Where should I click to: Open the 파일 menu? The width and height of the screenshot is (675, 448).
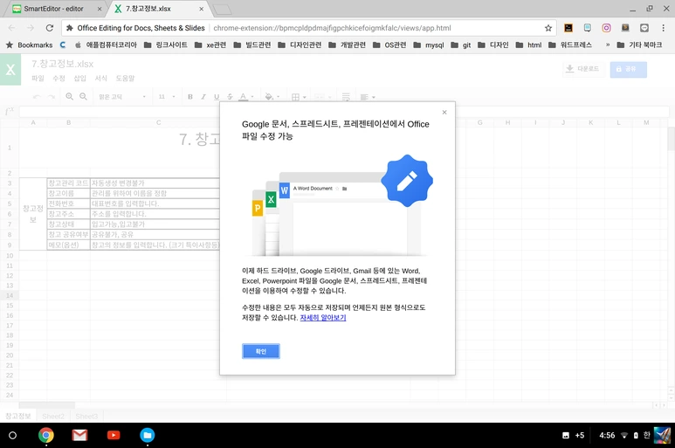(38, 79)
